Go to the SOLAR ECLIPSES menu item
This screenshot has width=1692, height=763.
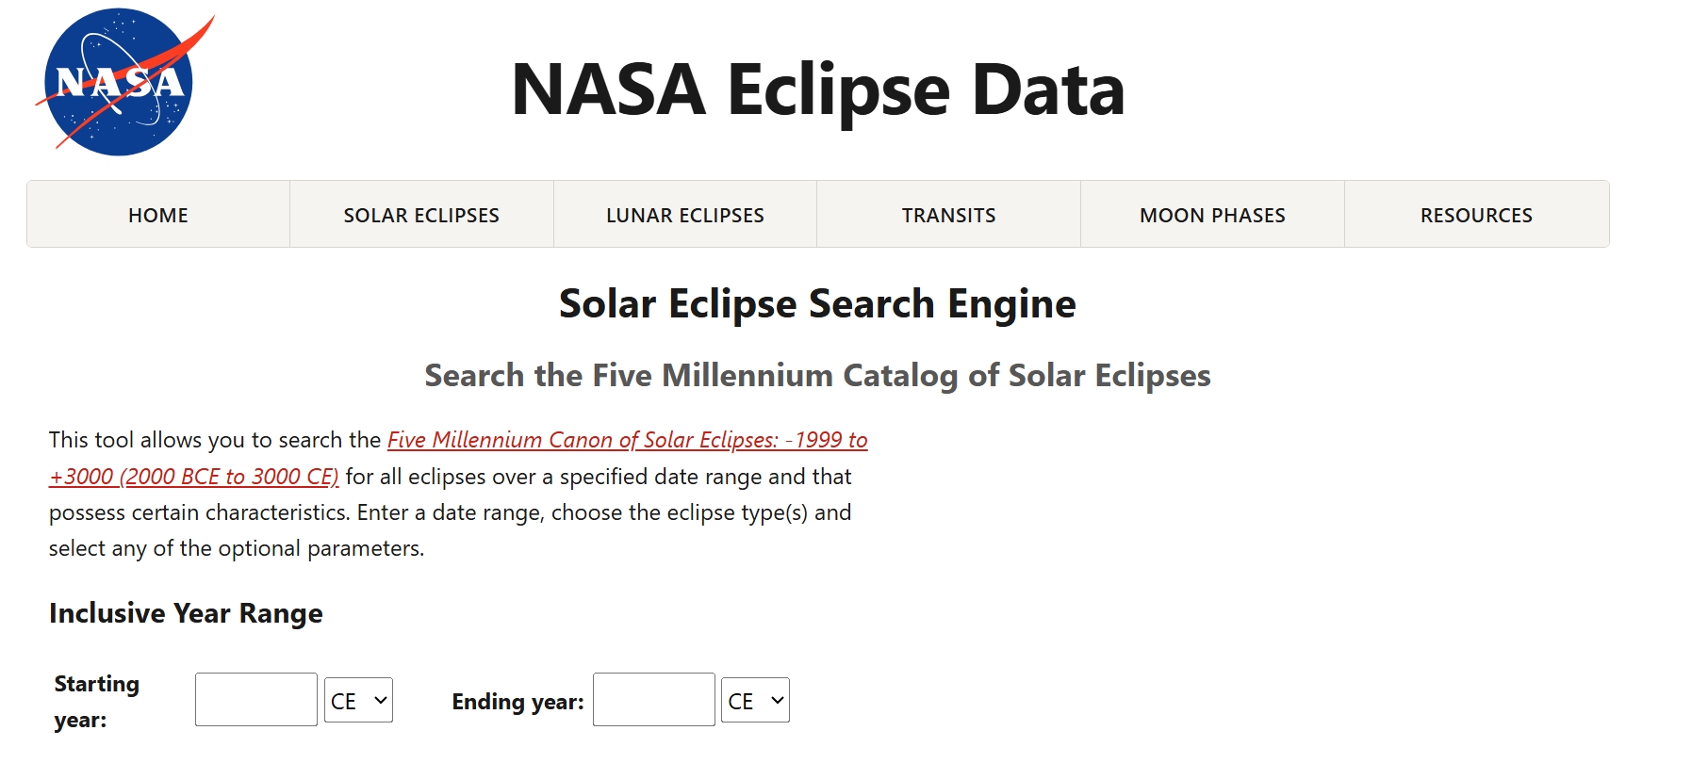tap(421, 215)
